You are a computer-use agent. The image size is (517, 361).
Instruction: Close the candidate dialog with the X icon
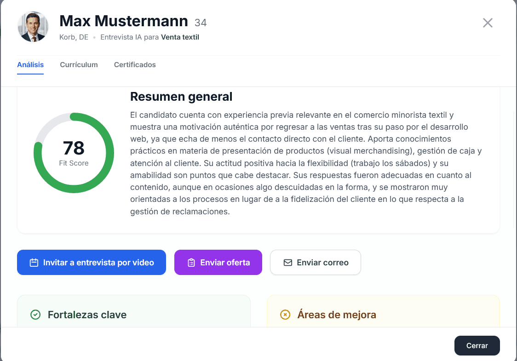click(488, 23)
